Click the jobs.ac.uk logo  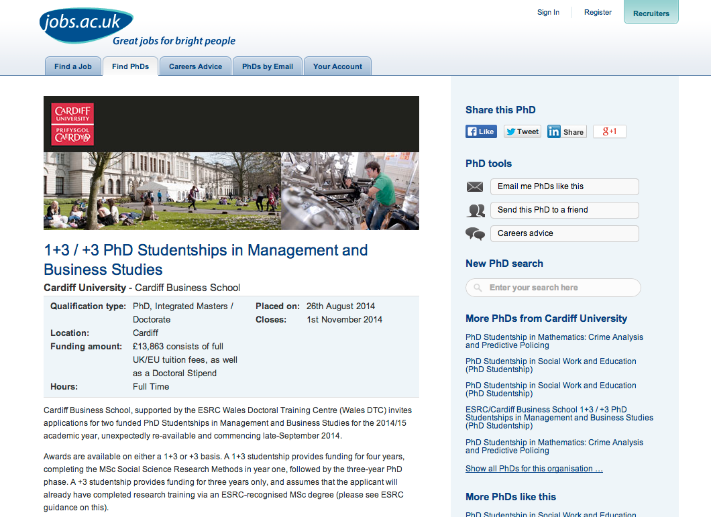pos(86,23)
